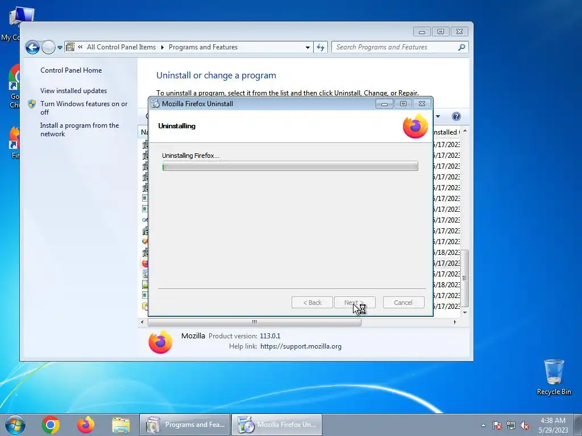Viewport: 582px width, 436px height.
Task: Click the magnifier search icon
Action: pyautogui.click(x=462, y=47)
